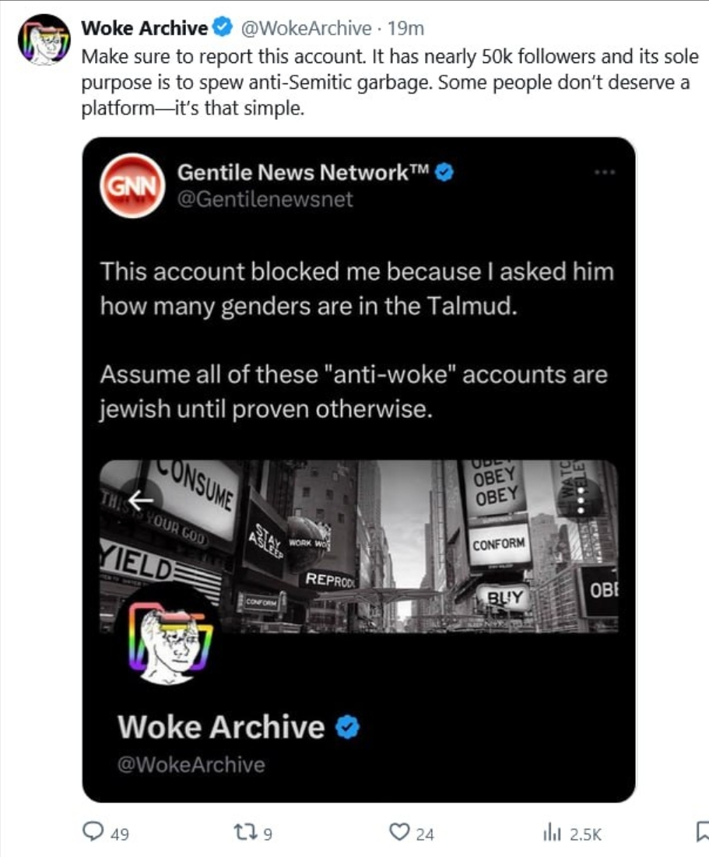
Task: View post analytics bar chart icon
Action: click(552, 833)
